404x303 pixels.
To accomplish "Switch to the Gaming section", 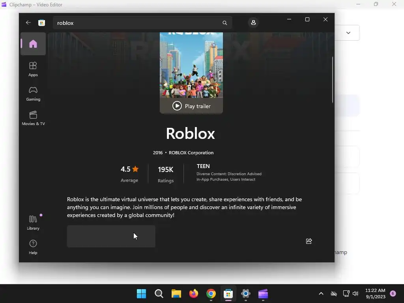I will (x=33, y=94).
